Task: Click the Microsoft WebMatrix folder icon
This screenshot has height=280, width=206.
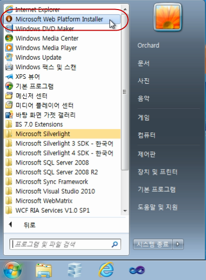Action: [x=9, y=201]
